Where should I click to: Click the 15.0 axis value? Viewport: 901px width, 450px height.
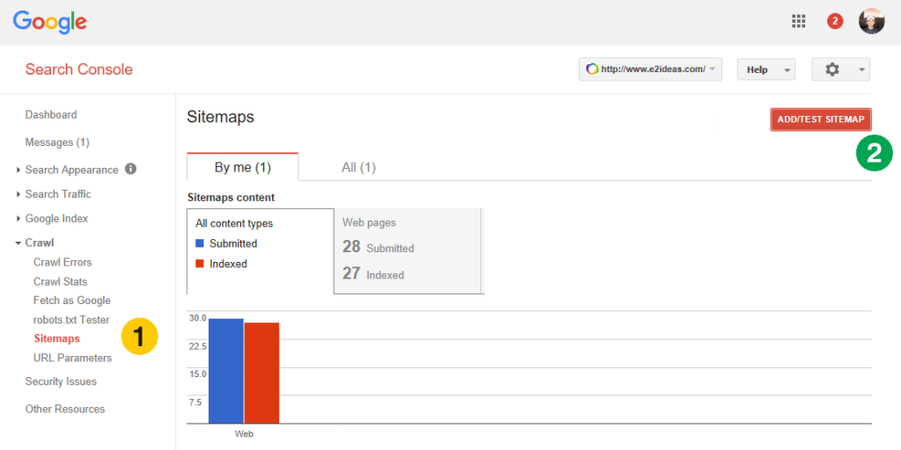[198, 374]
